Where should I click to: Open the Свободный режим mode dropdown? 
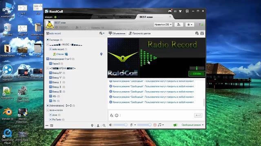(x=192, y=125)
